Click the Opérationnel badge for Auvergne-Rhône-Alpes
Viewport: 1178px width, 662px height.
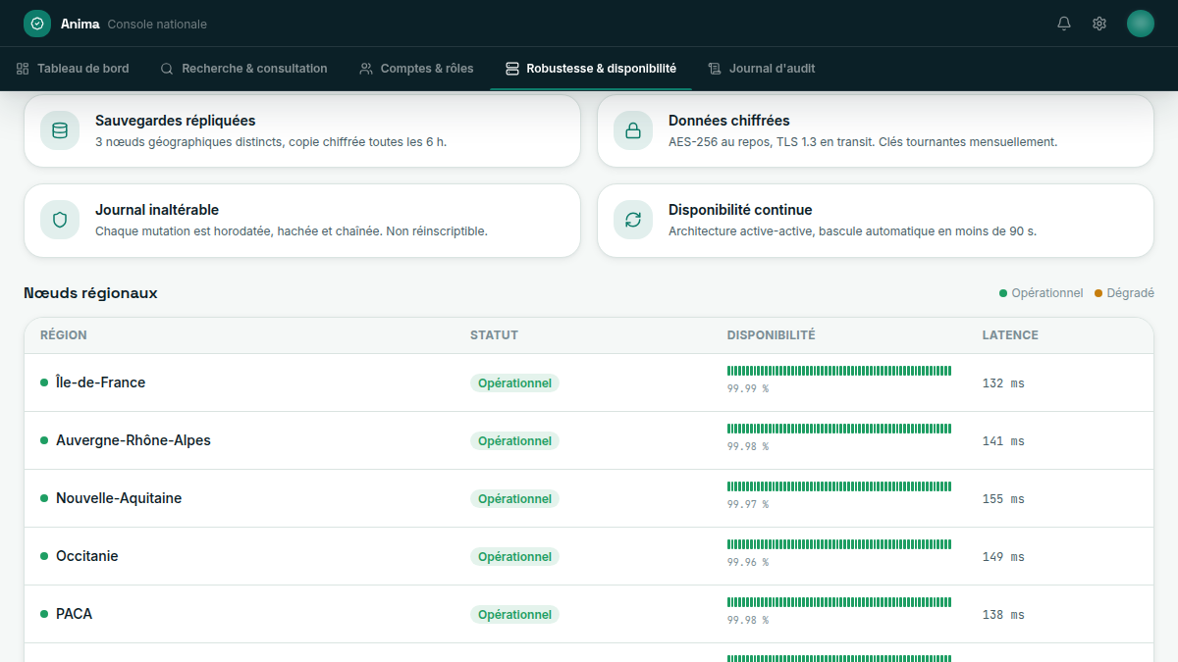[514, 441]
